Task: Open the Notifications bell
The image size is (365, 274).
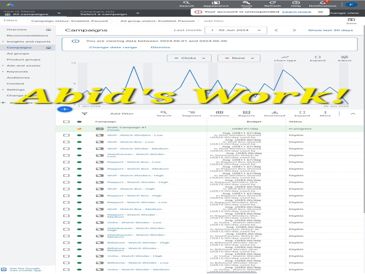Action: point(322,4)
